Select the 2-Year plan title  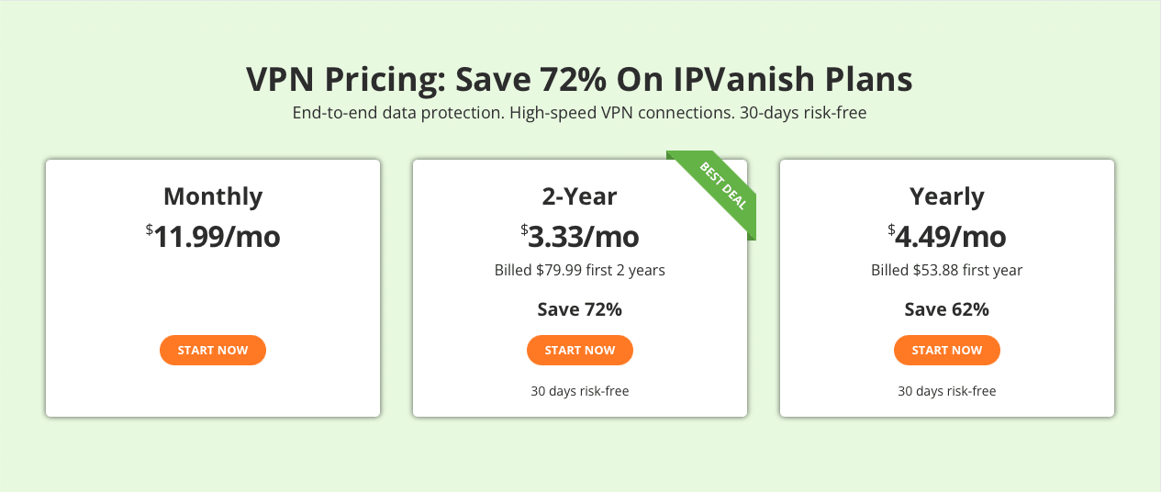[580, 196]
